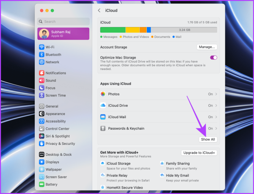Image resolution: width=254 pixels, height=194 pixels.
Task: Click the Screen Saver icon
Action: pos(41,177)
